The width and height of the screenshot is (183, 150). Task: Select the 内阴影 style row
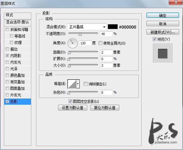coord(18,56)
